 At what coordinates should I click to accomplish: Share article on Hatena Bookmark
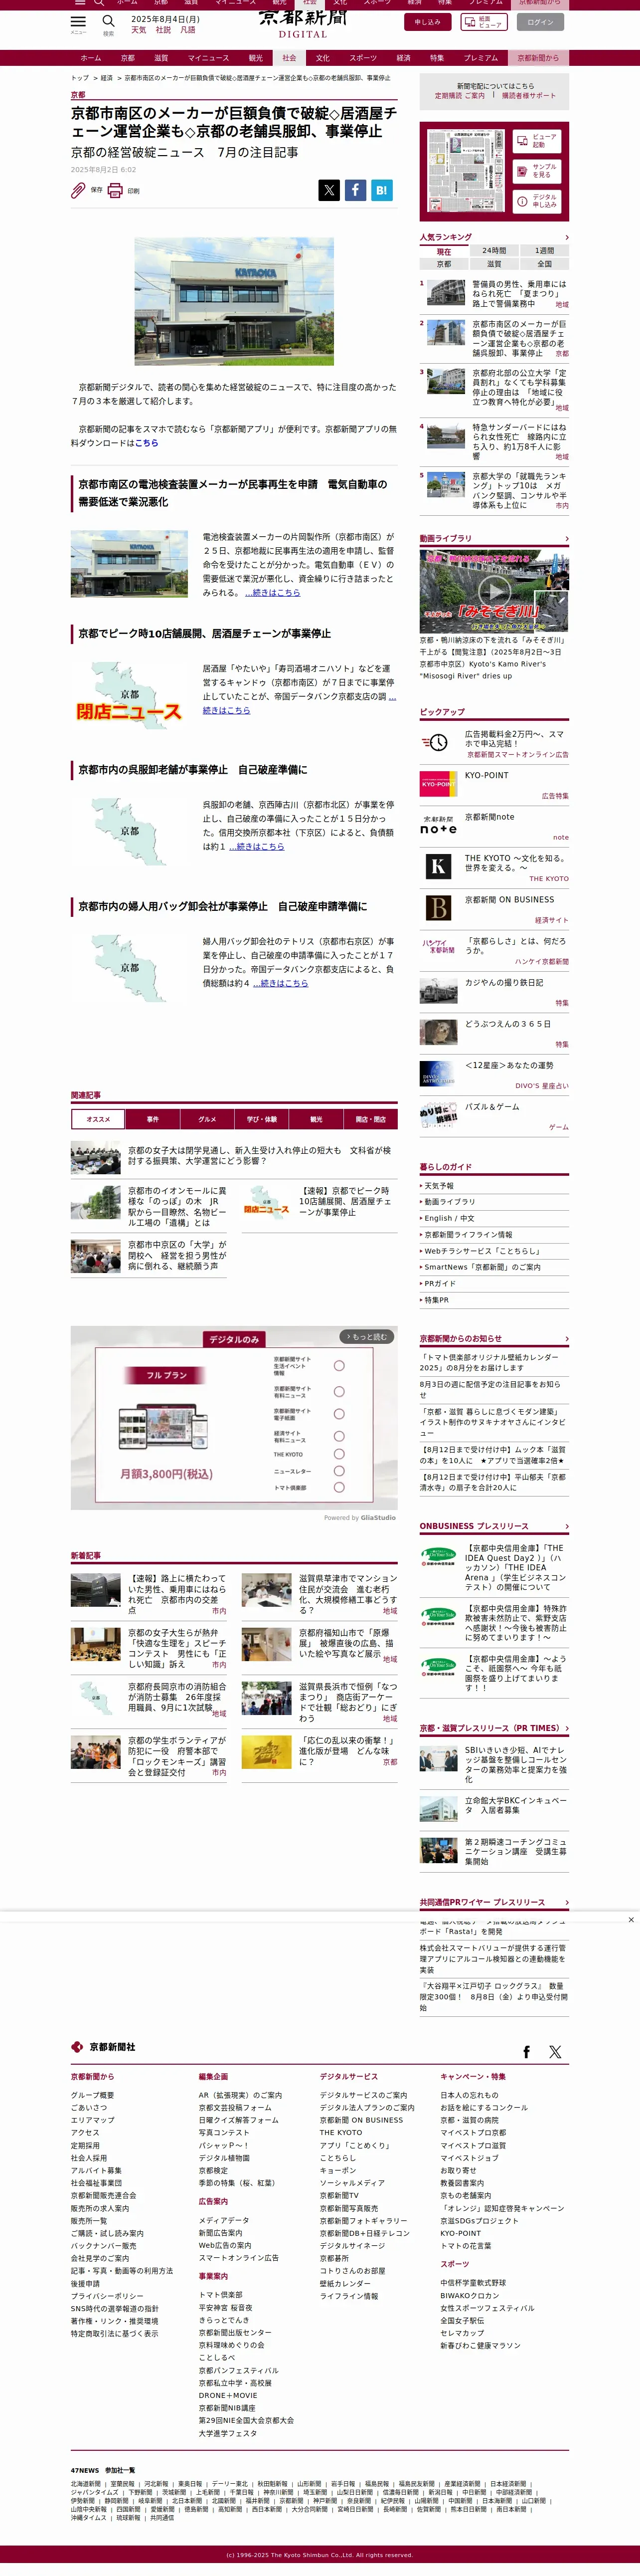coord(381,190)
